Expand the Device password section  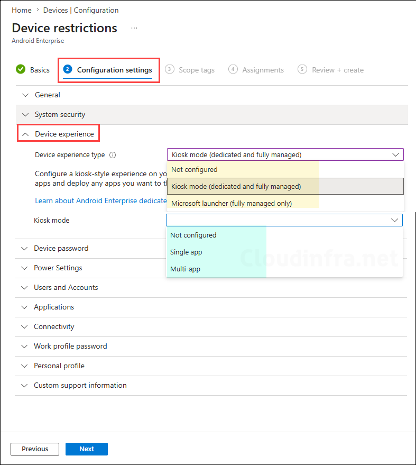point(211,248)
